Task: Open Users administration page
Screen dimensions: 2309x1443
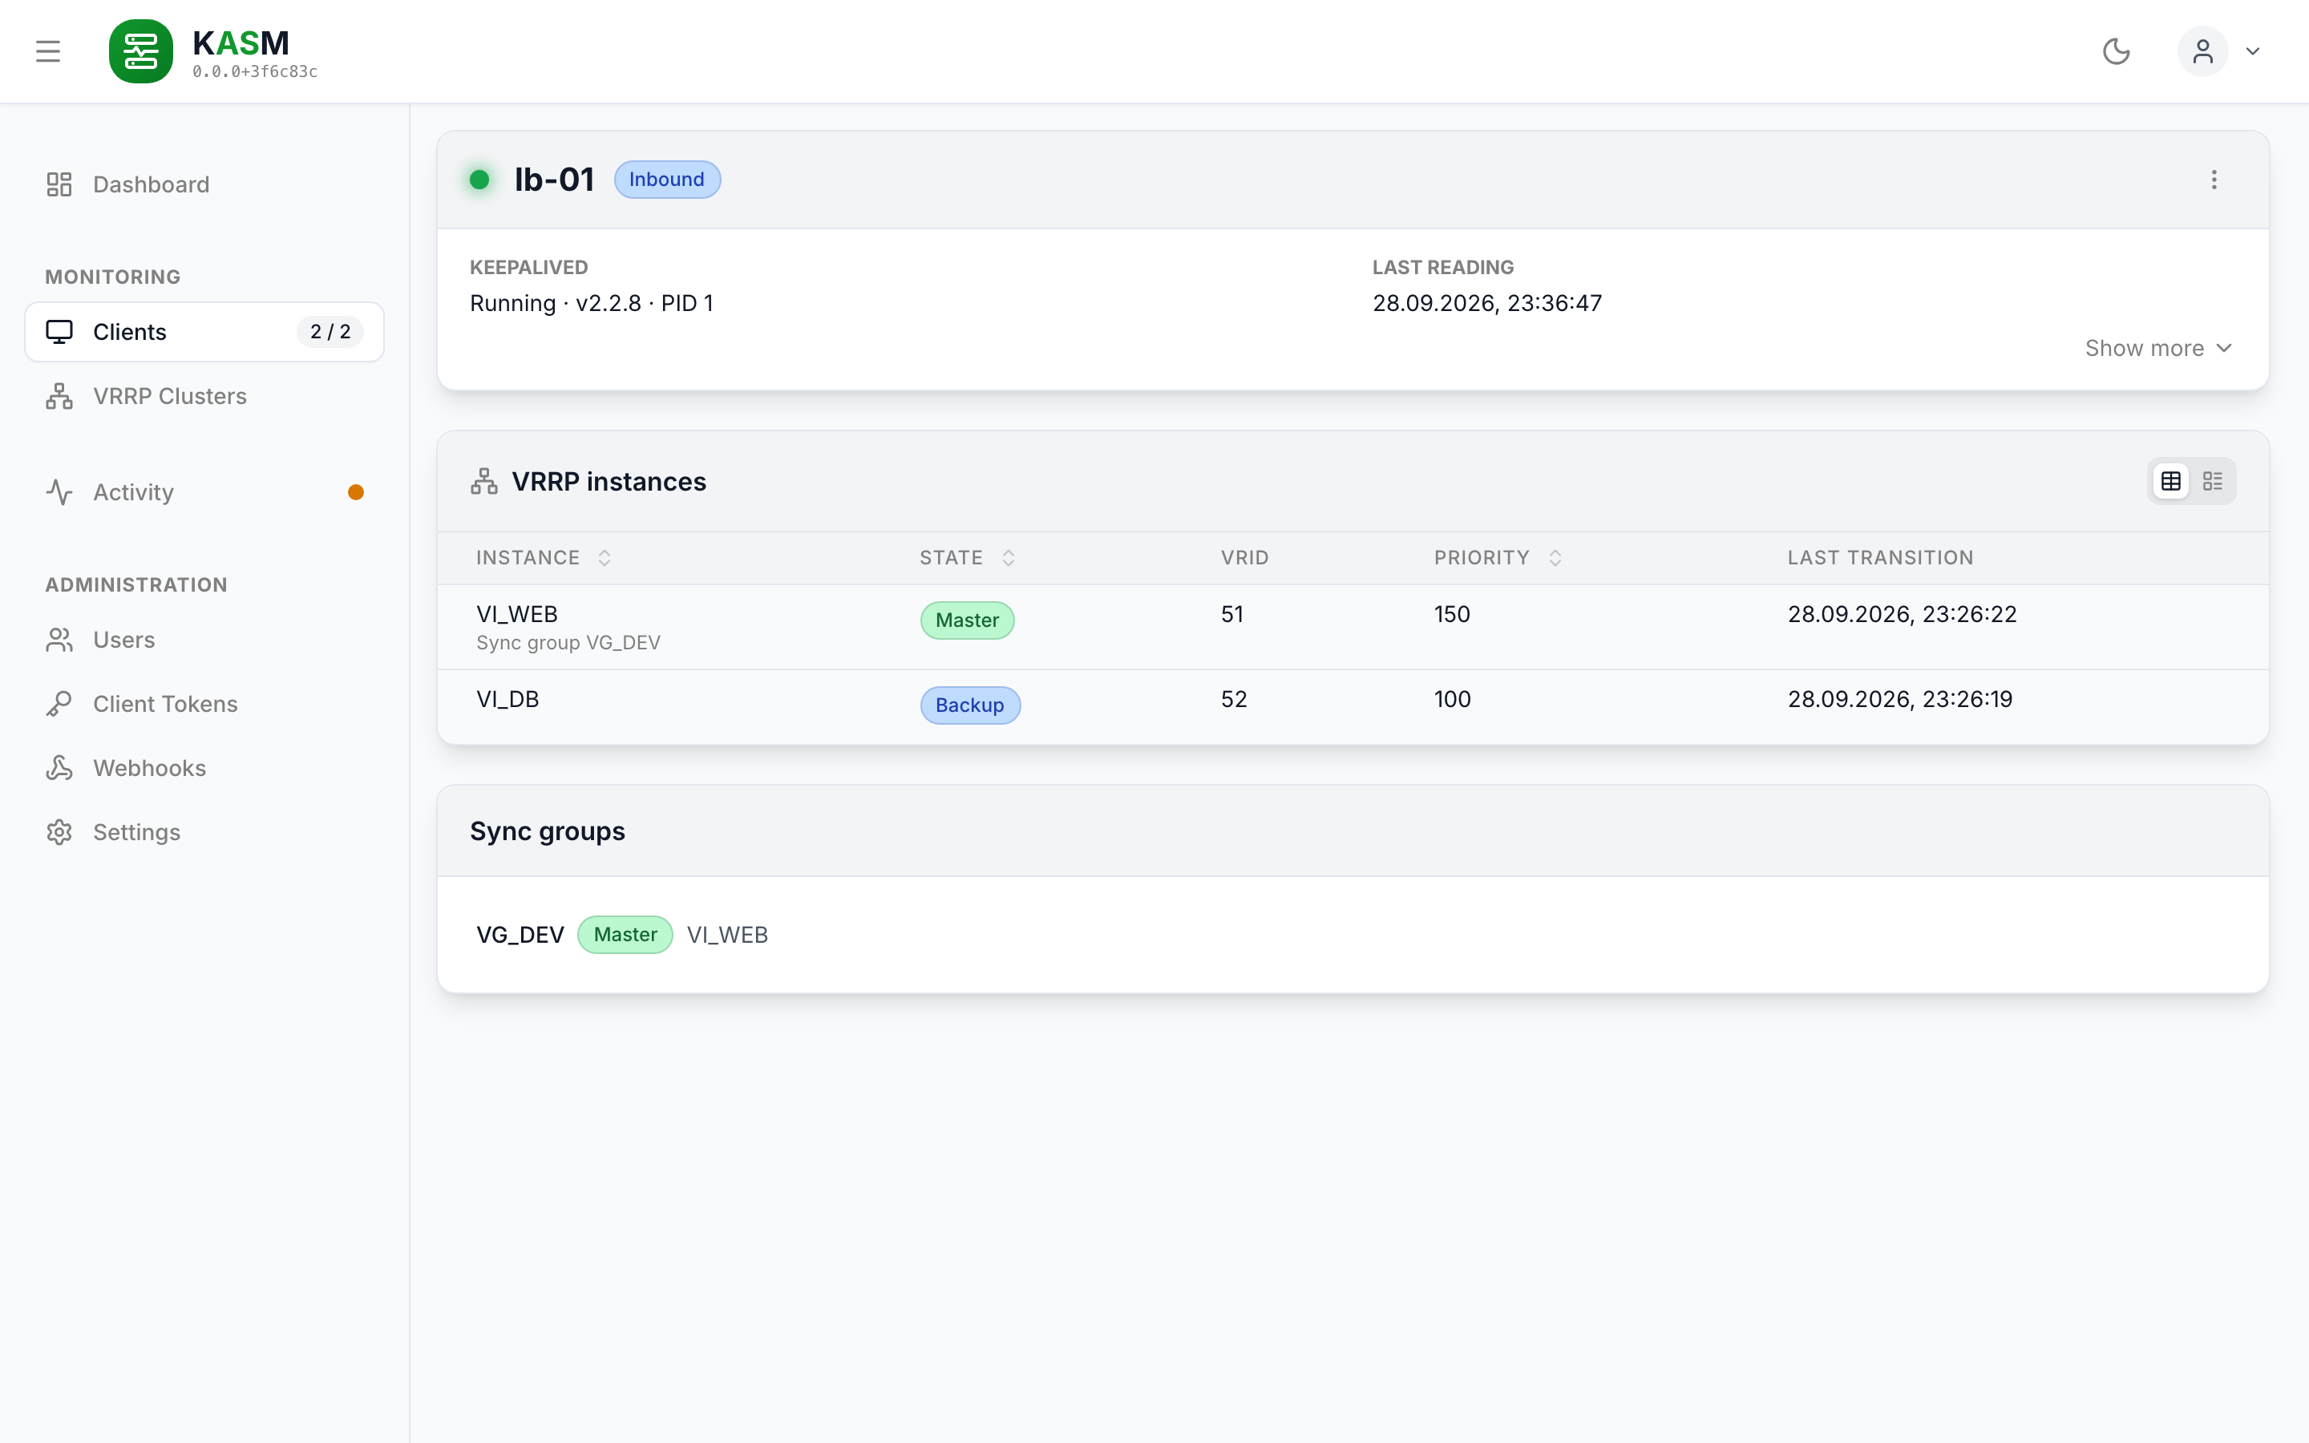Action: point(204,640)
